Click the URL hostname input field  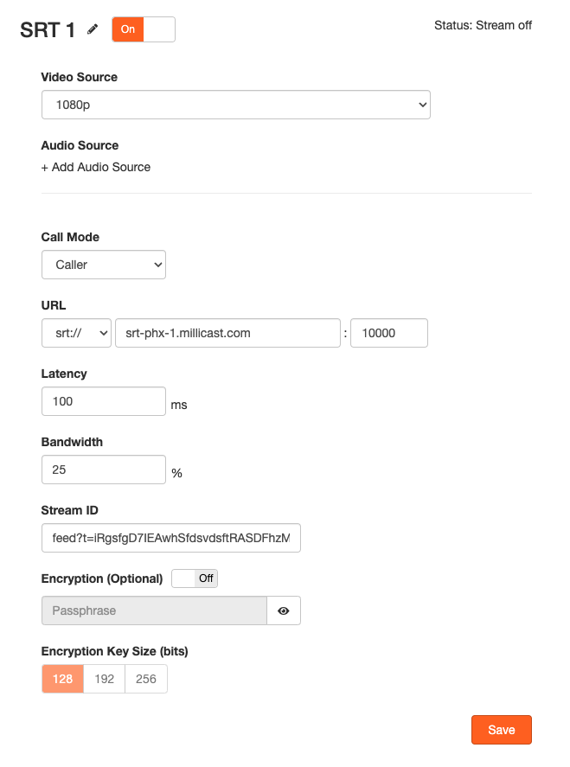[227, 333]
